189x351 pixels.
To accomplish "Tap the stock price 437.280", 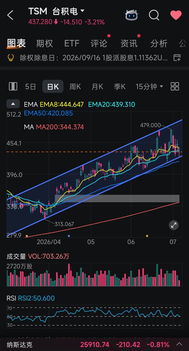I will (x=40, y=22).
